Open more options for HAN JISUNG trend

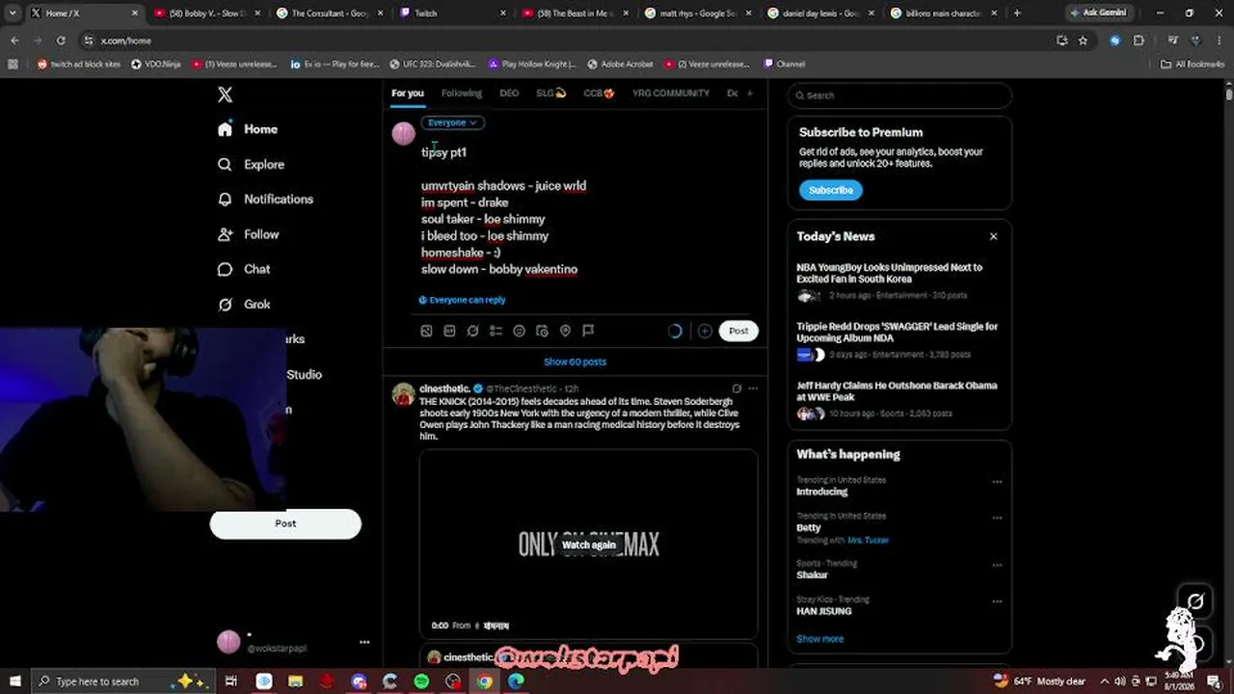click(997, 601)
